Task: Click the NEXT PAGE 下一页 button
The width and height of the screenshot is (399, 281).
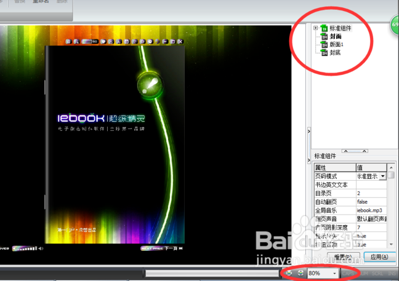Action: (x=159, y=248)
